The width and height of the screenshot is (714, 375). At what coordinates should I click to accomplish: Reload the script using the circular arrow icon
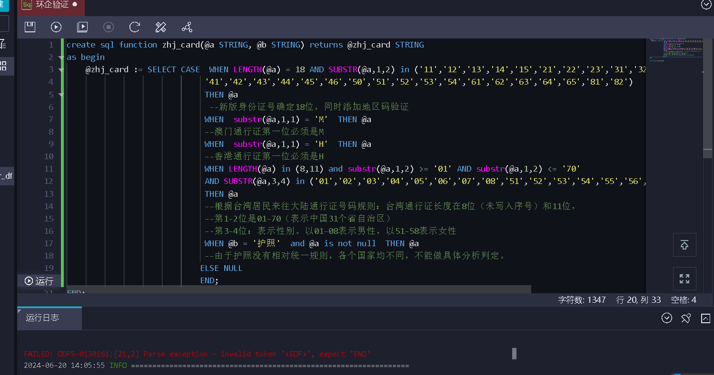135,27
